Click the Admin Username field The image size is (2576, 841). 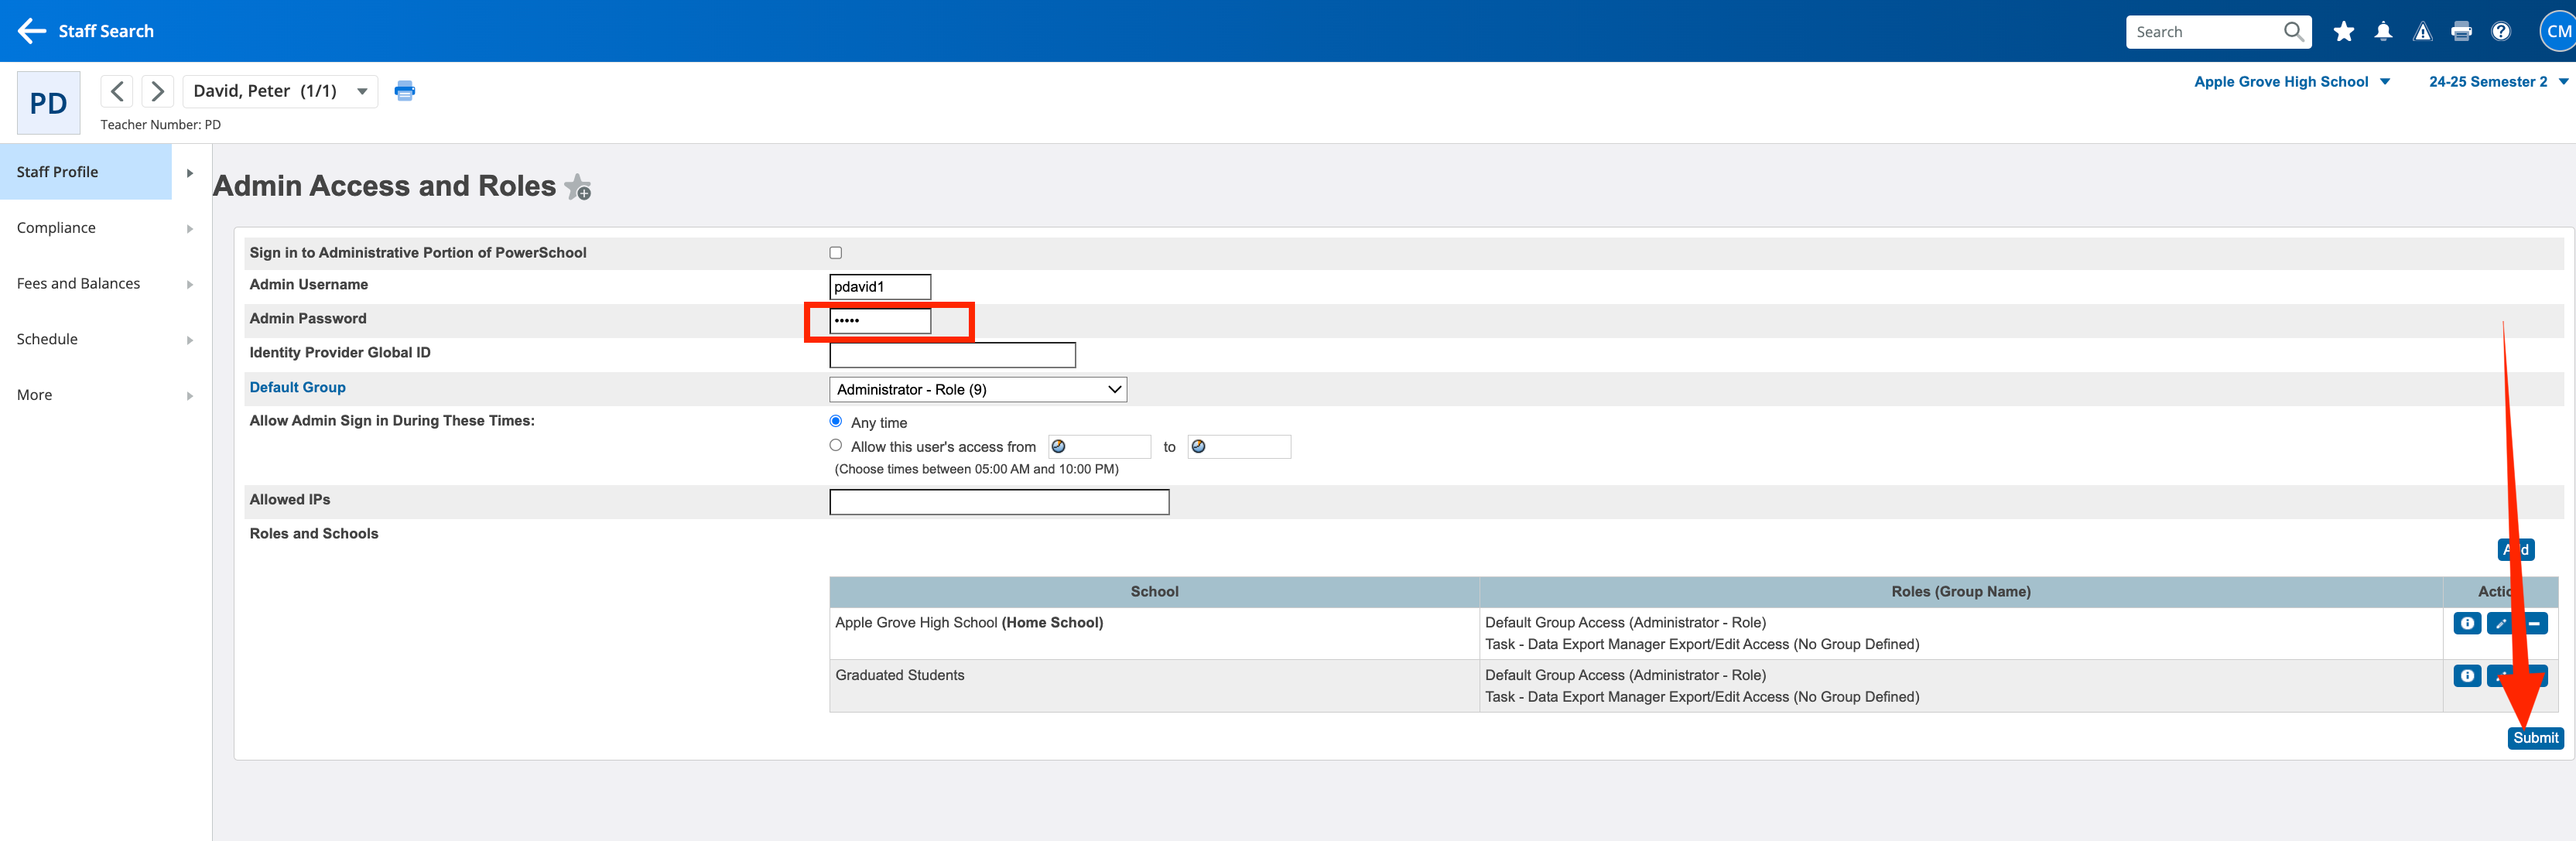880,287
